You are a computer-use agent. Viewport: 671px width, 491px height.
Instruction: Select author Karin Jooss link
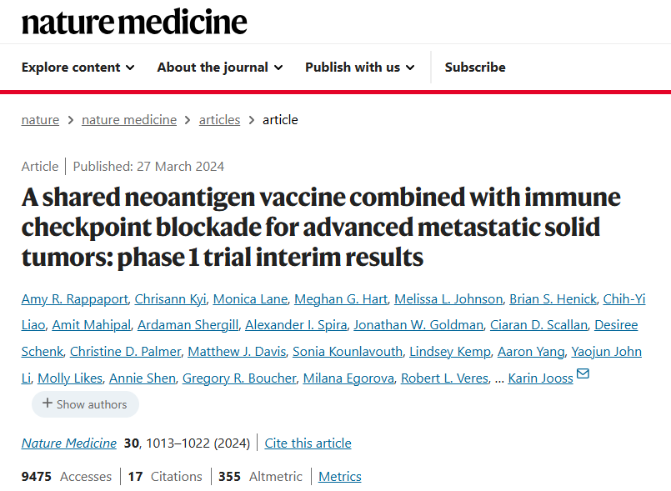[x=540, y=378]
